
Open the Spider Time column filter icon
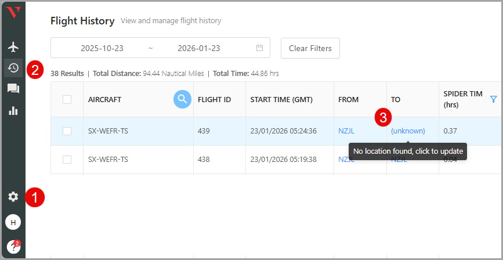(493, 99)
